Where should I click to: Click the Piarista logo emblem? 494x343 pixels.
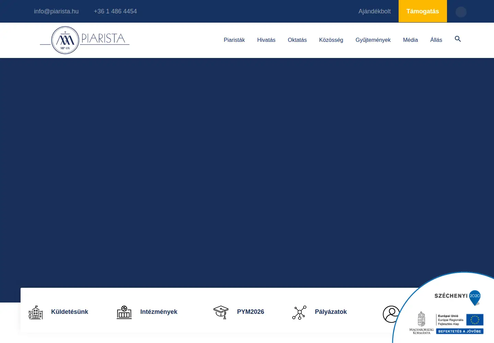[65, 40]
